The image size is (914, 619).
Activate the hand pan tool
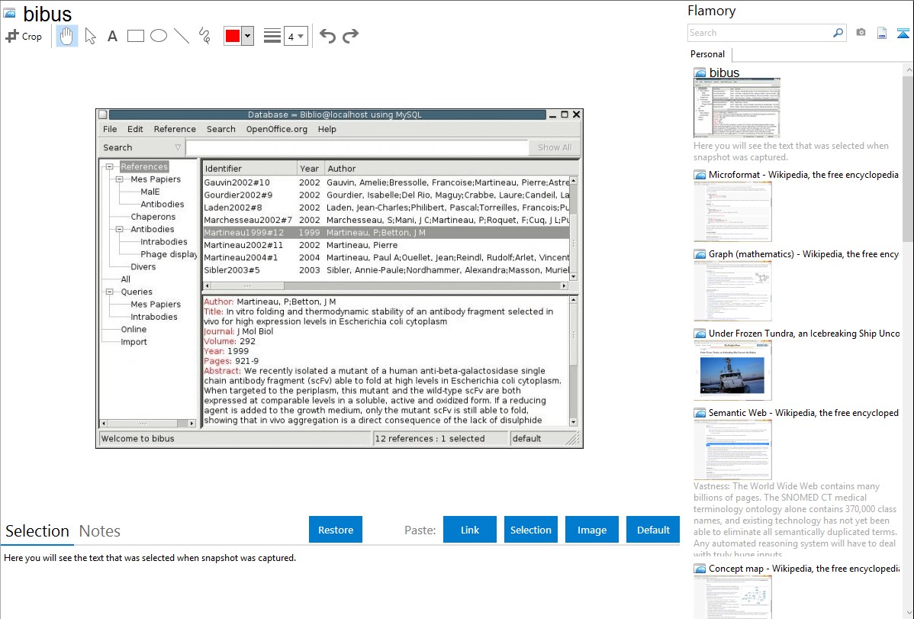[x=67, y=36]
